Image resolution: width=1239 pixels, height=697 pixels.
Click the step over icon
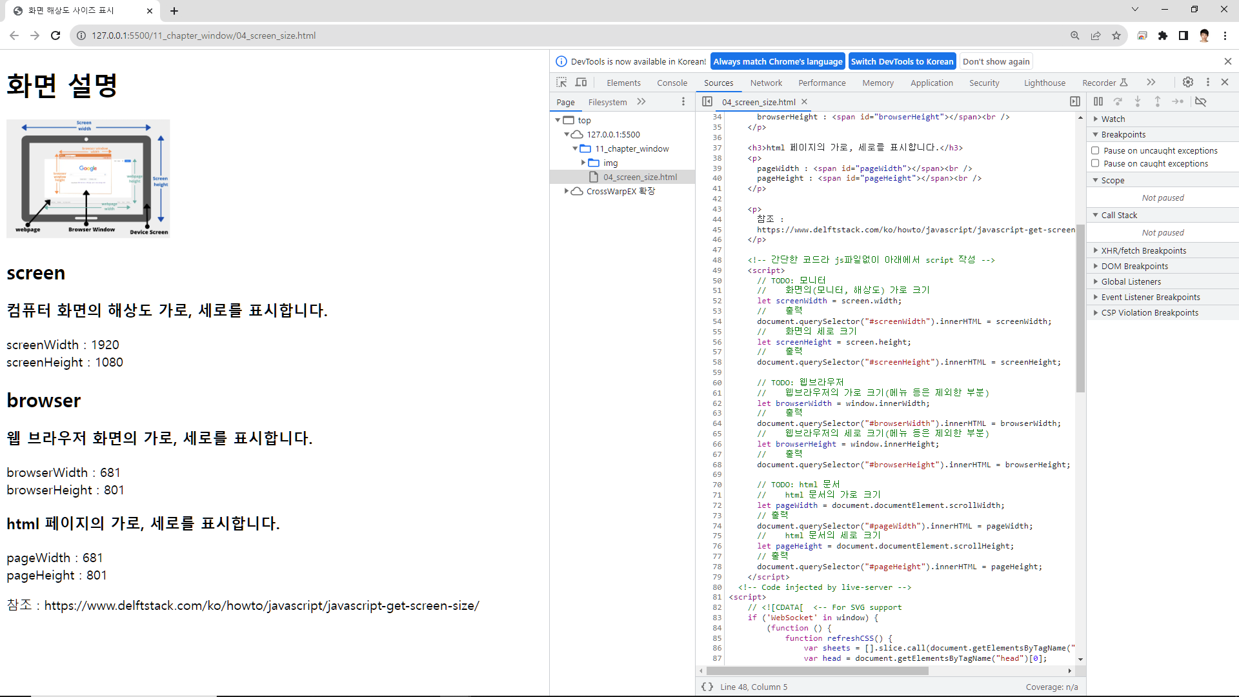pos(1118,101)
